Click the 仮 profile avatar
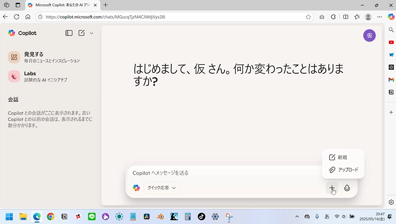Viewport: 396px width, 224px height. point(369,36)
